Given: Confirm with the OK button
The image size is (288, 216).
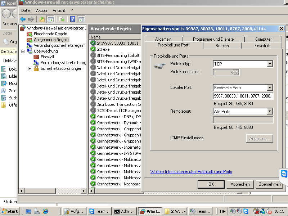Looking at the screenshot, I should pyautogui.click(x=211, y=184).
